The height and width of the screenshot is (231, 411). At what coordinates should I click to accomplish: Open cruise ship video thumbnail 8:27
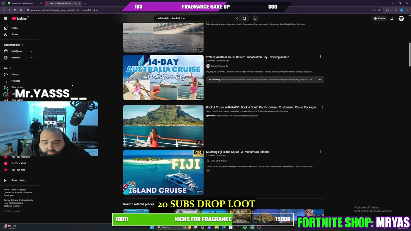163,38
